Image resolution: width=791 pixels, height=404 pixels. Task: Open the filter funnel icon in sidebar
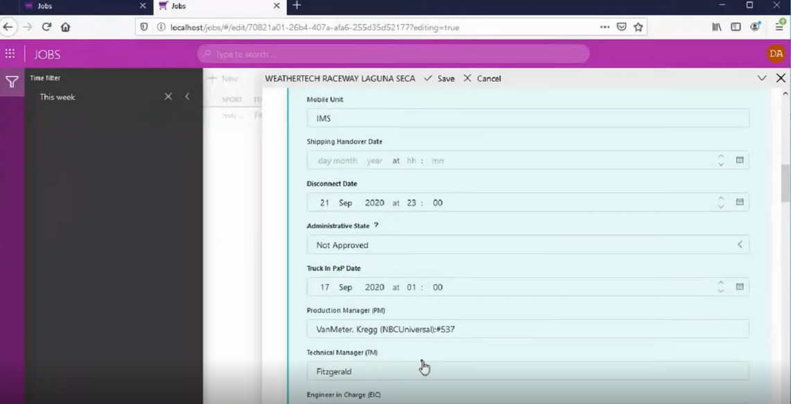(12, 82)
